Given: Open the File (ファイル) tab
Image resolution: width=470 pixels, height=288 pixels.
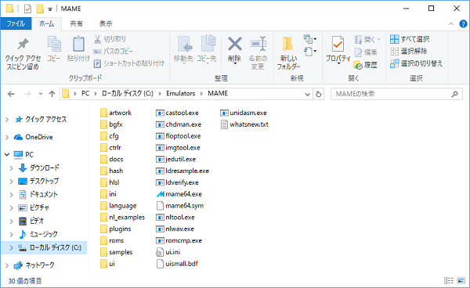Looking at the screenshot, I should click(x=16, y=23).
